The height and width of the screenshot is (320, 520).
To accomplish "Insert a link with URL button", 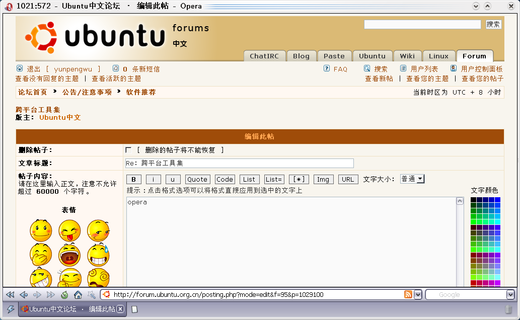I will tap(348, 180).
